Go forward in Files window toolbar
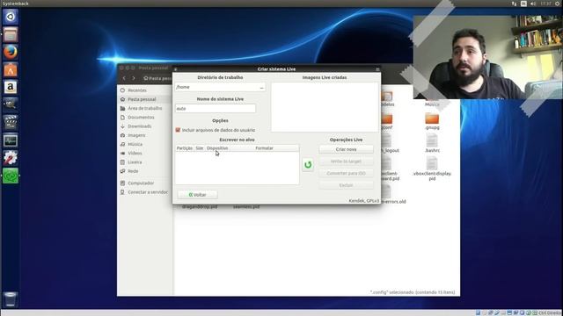Viewport: 563px width, 316px height. [x=134, y=78]
